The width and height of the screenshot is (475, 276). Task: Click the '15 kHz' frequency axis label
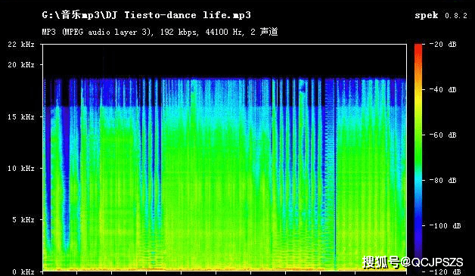point(21,116)
